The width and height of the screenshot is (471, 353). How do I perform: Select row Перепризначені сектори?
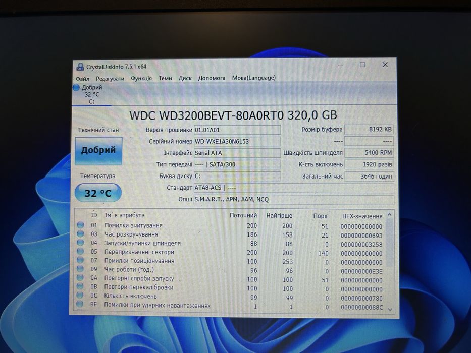(231, 253)
